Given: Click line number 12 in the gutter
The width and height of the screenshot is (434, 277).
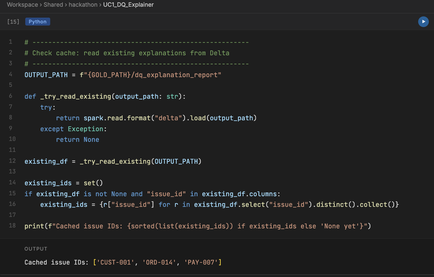Looking at the screenshot, I should click(x=12, y=161).
